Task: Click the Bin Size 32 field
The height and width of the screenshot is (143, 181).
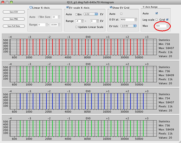Action: pos(55,17)
